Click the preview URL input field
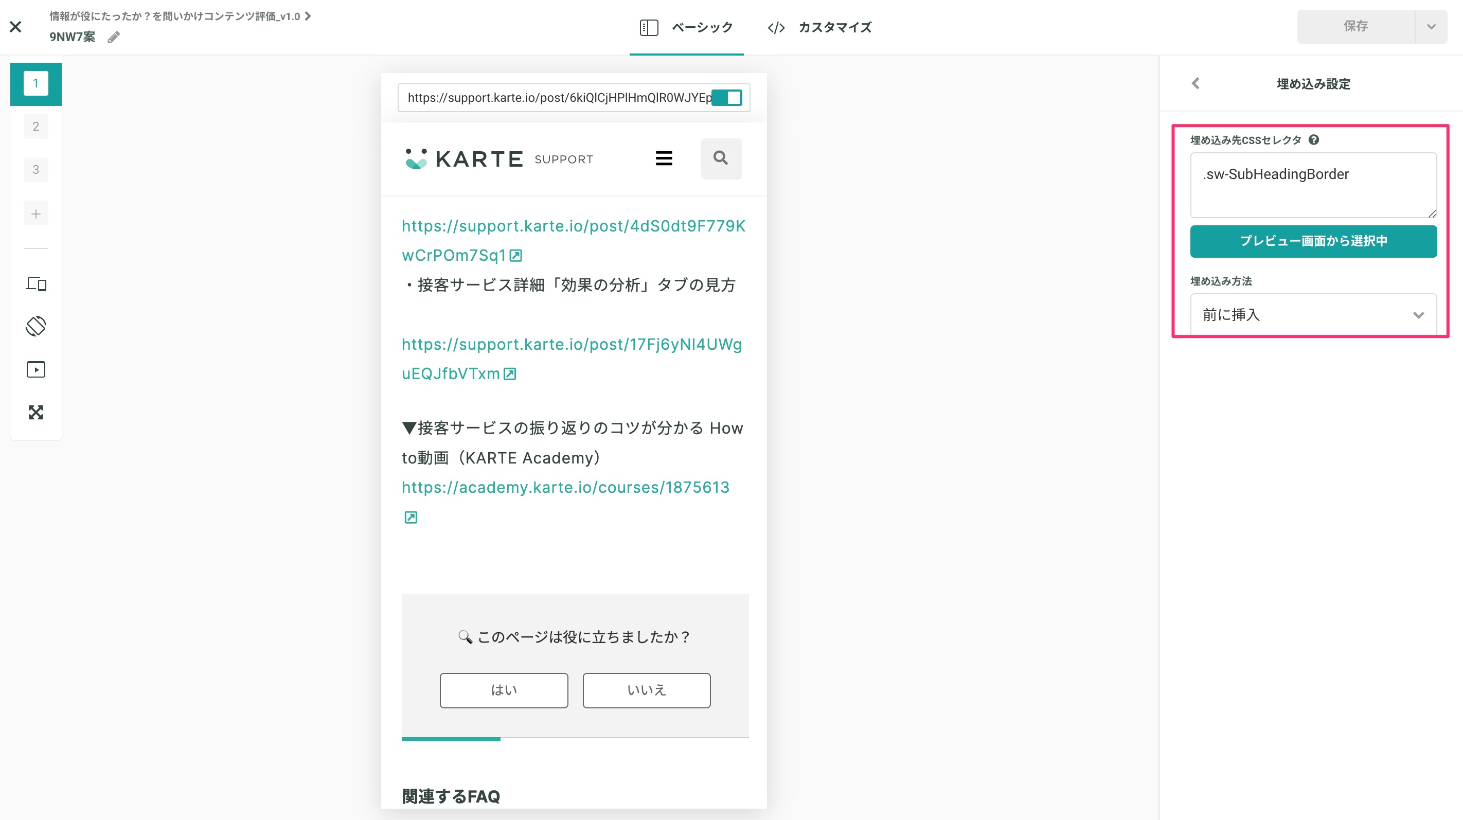 pos(558,98)
